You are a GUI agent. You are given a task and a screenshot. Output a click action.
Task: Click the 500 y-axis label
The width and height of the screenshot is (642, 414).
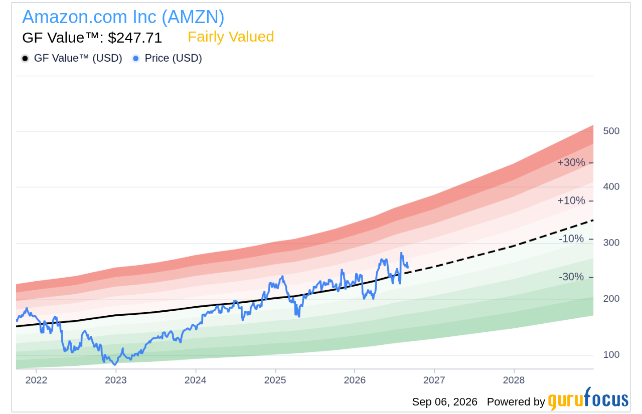pos(611,131)
